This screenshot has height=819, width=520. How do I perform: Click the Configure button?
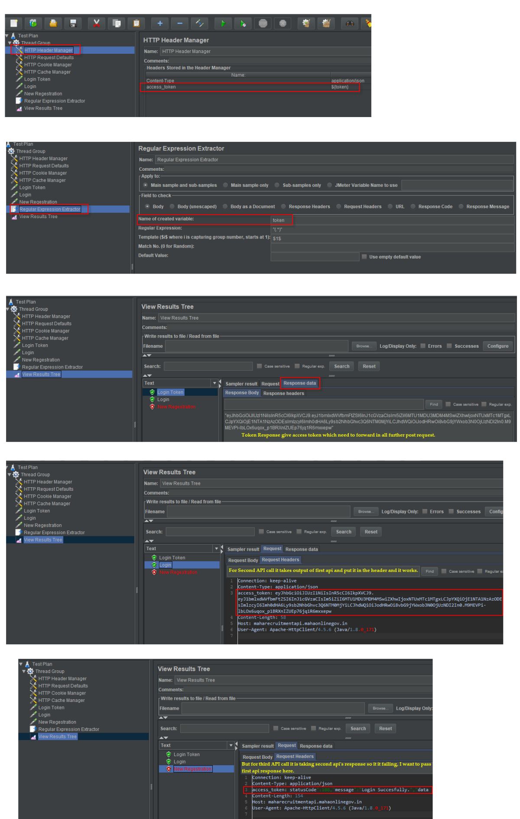(498, 346)
